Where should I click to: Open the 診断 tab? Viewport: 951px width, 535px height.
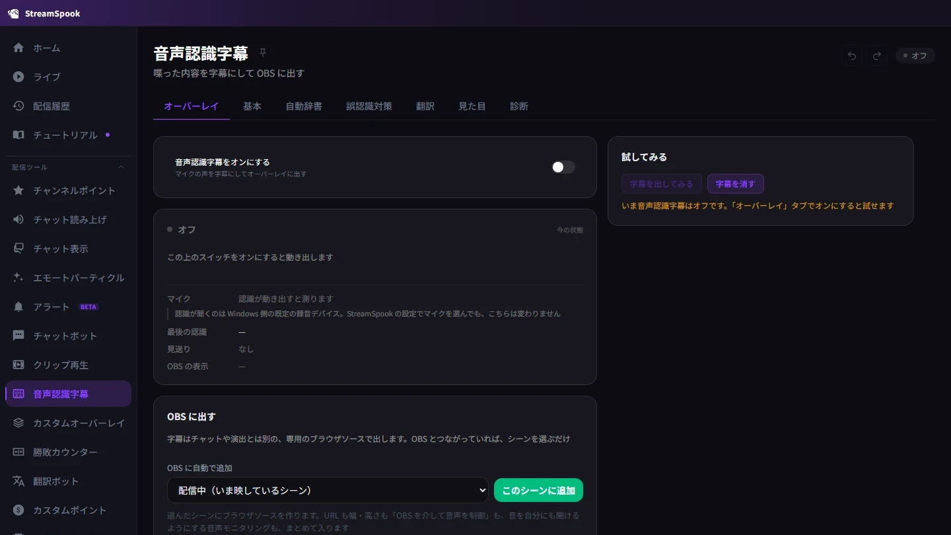coord(519,106)
